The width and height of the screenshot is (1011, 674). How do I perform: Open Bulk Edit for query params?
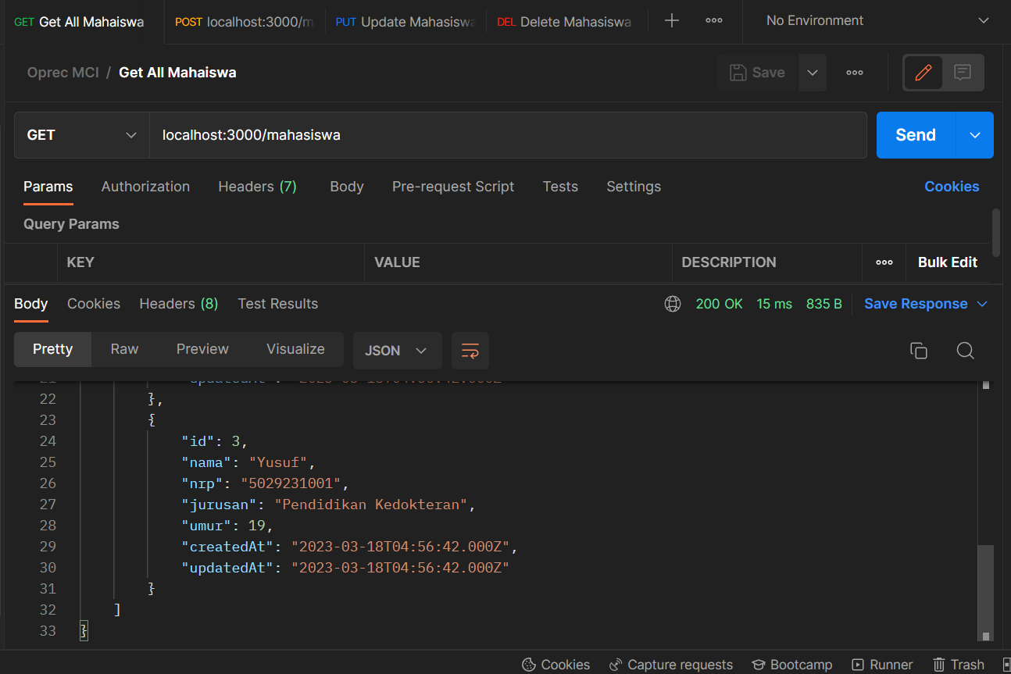(x=947, y=262)
